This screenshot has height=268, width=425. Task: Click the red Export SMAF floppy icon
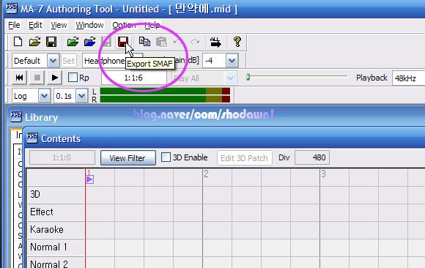[123, 42]
